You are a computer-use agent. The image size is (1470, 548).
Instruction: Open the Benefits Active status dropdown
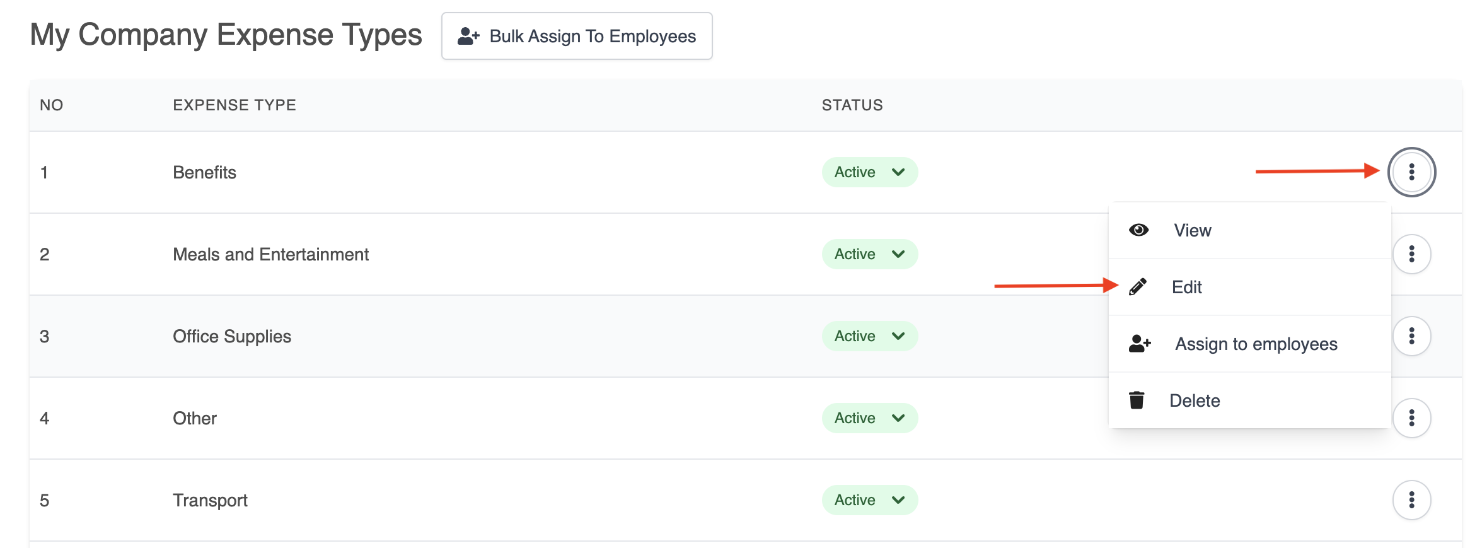tap(869, 172)
